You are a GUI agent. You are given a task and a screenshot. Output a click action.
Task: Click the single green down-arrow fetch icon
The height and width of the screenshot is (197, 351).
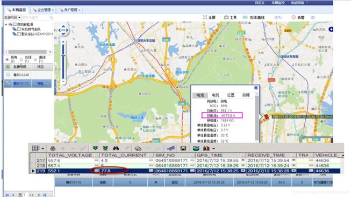pyautogui.click(x=95, y=149)
